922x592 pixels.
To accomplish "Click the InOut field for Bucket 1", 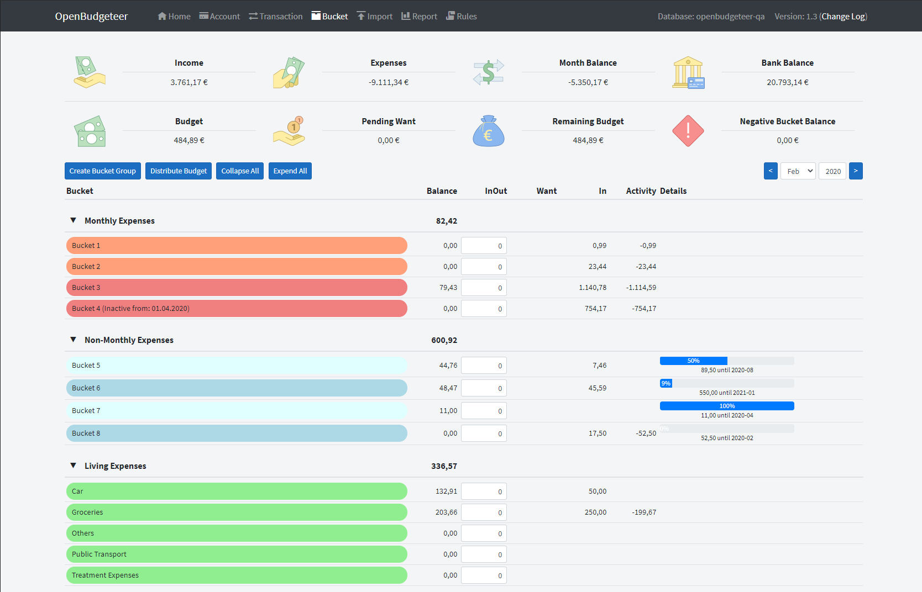I will click(484, 246).
